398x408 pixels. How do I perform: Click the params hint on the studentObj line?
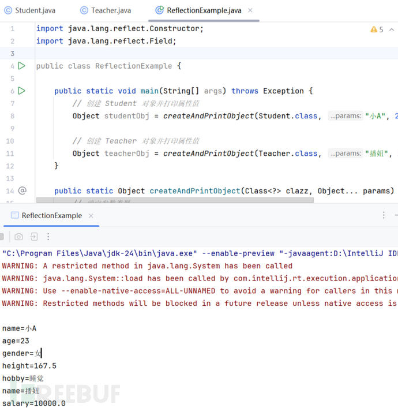[345, 116]
